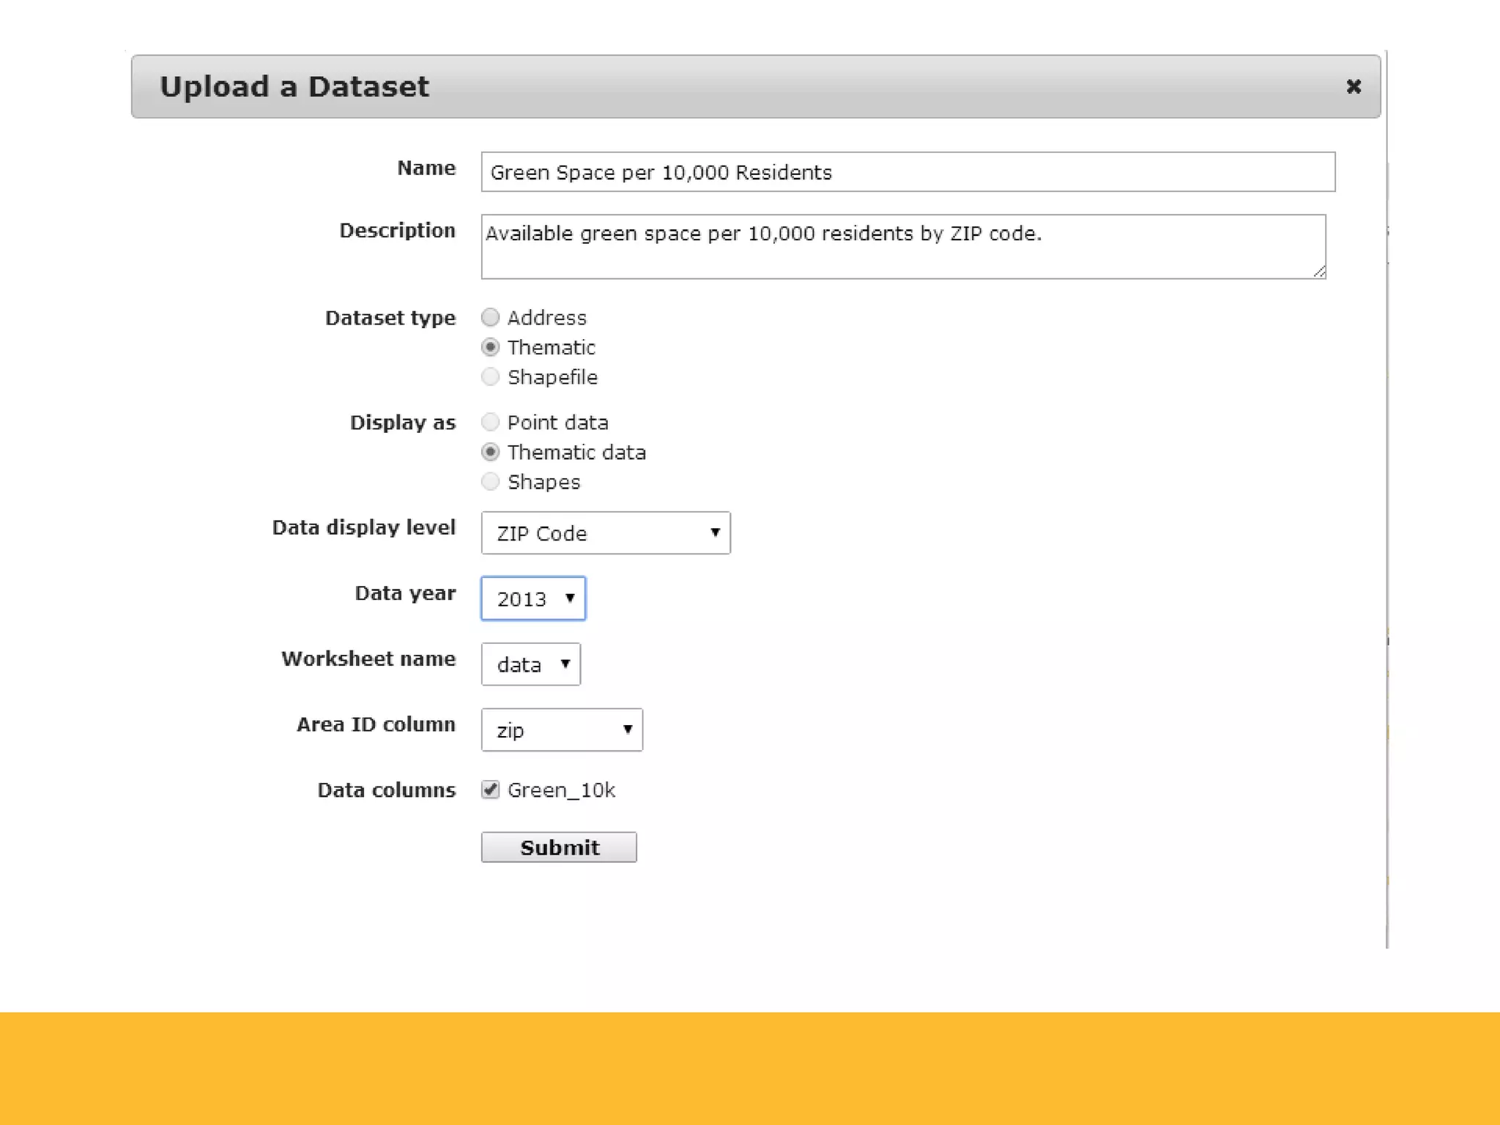1500x1125 pixels.
Task: Click the ZIP Code dropdown arrow
Action: pos(715,533)
